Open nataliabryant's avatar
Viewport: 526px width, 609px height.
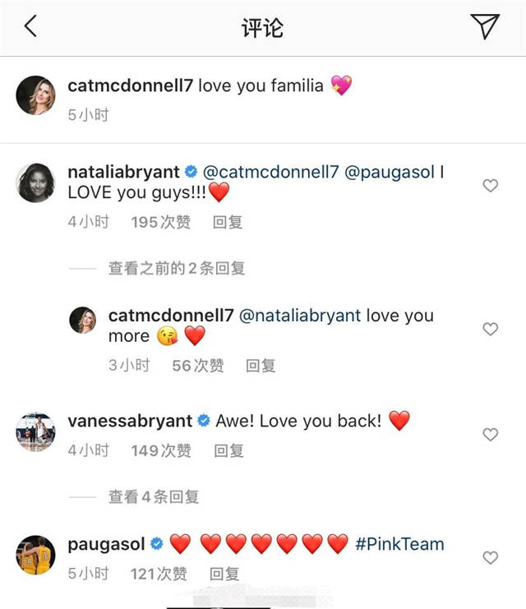35,182
